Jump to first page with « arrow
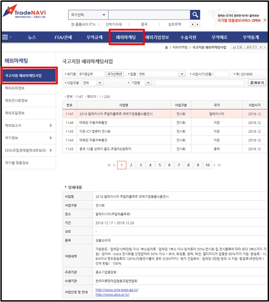The image size is (269, 302). tap(109, 165)
